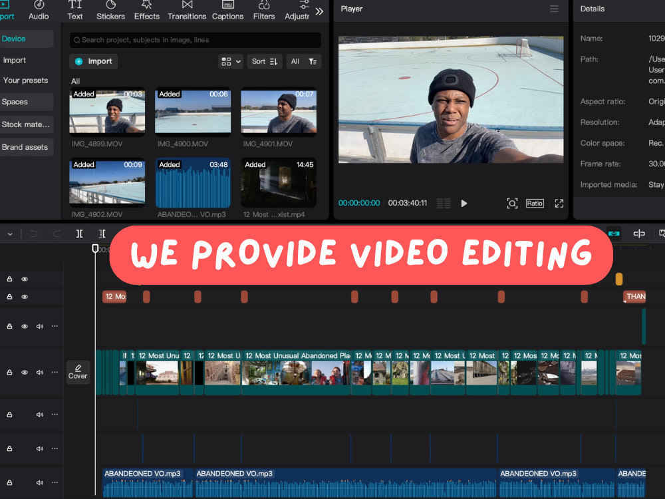Hide the track with the yellow marker
The width and height of the screenshot is (665, 499).
point(25,279)
